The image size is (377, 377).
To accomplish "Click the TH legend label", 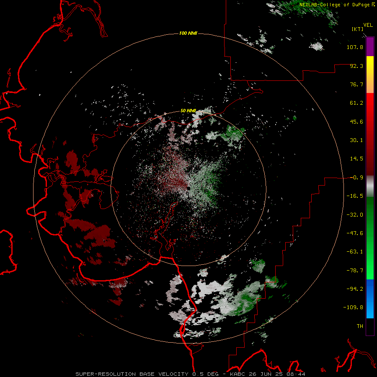I will [x=360, y=326].
